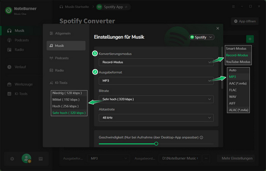The width and height of the screenshot is (266, 171).
Task: Go to Musik-Startseite breadcrumb
Action: pos(74,7)
